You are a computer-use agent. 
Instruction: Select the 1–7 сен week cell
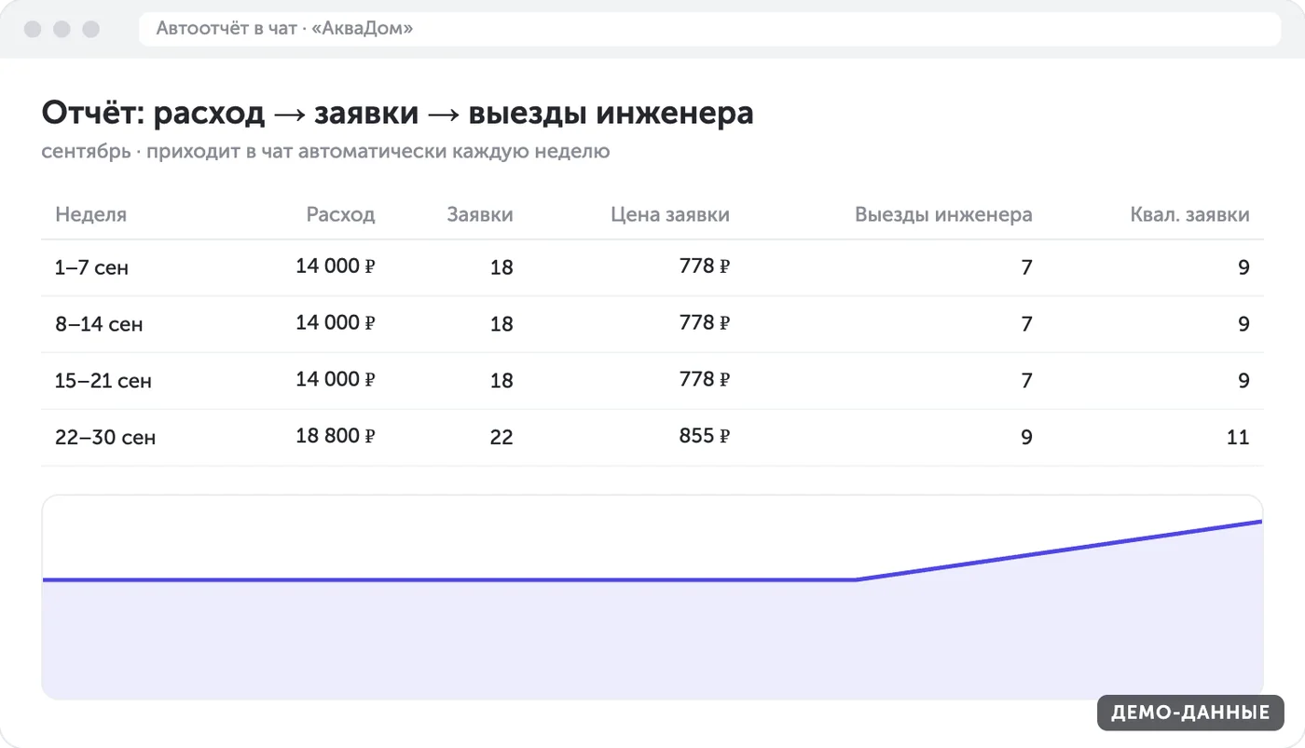(91, 268)
